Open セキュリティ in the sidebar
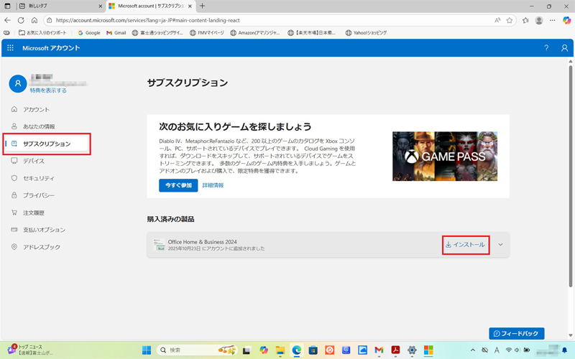 (x=38, y=178)
